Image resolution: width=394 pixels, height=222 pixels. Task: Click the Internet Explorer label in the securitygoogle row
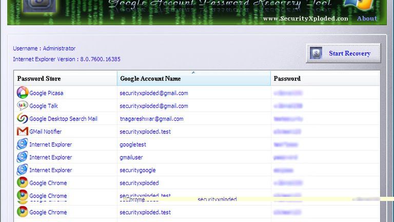(50, 170)
